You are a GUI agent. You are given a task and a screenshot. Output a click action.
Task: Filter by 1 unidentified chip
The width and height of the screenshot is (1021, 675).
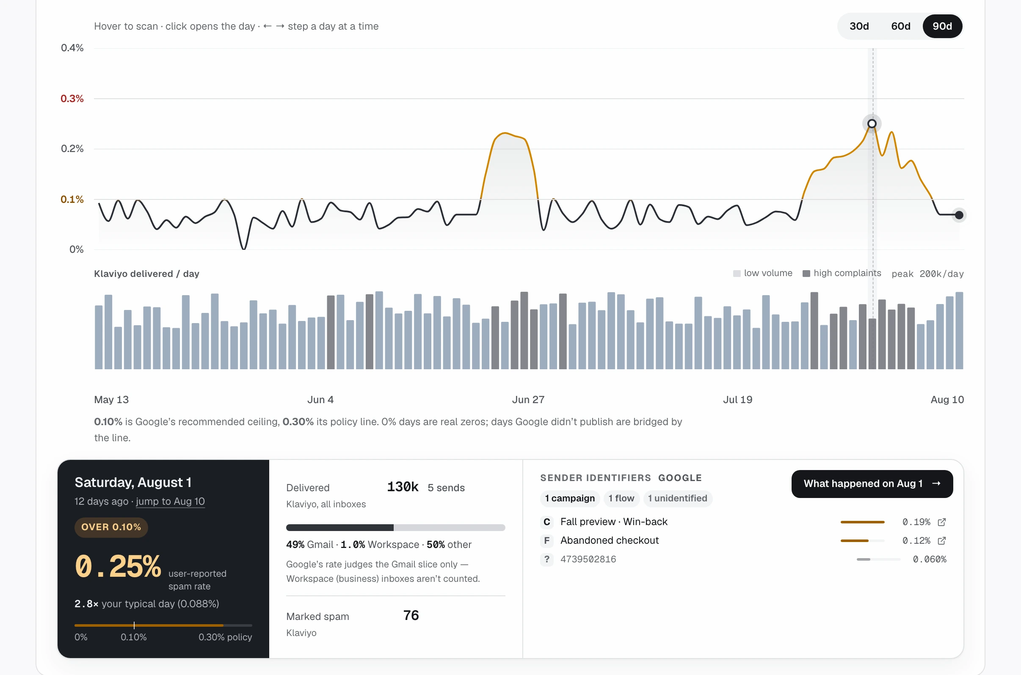pos(678,498)
